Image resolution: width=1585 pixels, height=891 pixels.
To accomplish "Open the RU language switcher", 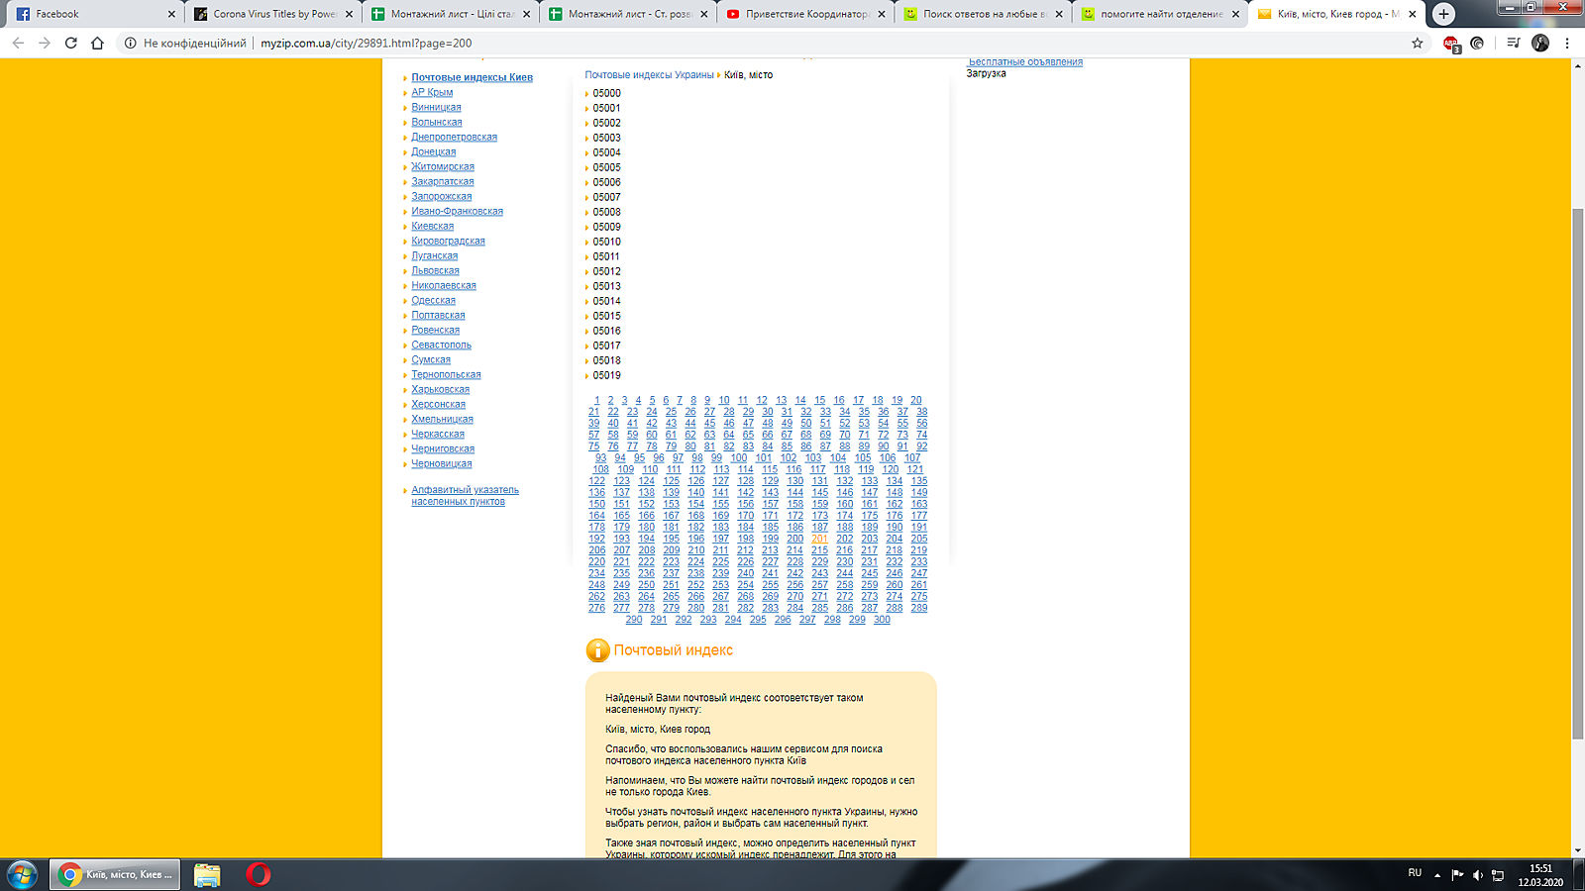I will pyautogui.click(x=1414, y=873).
